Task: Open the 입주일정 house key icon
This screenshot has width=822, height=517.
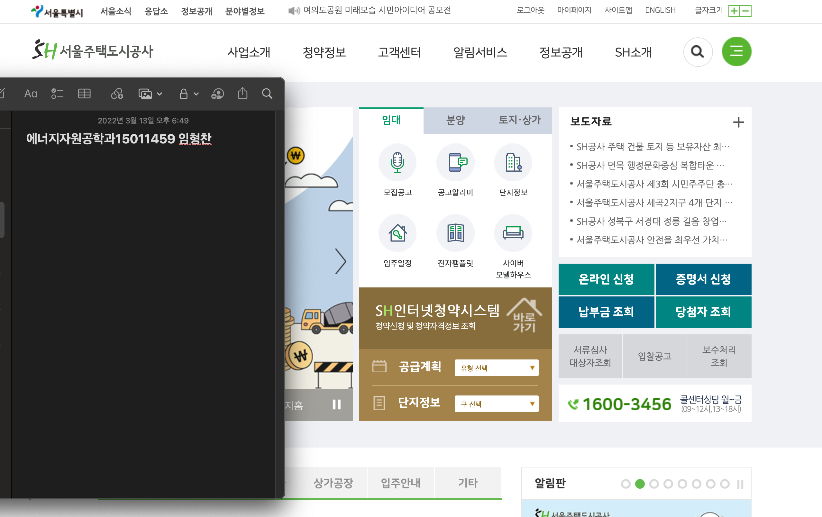Action: tap(397, 233)
